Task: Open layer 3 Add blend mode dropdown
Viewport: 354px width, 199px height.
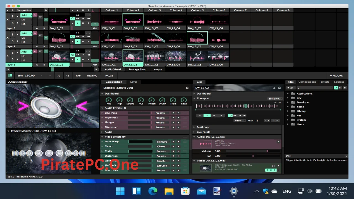Action: 26,15
